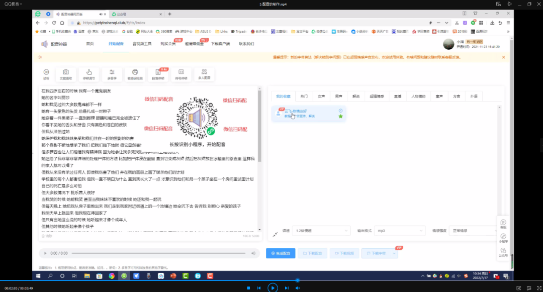The height and width of the screenshot is (292, 543).
Task: Open the 下载客户端 menu item
Action: [x=221, y=44]
